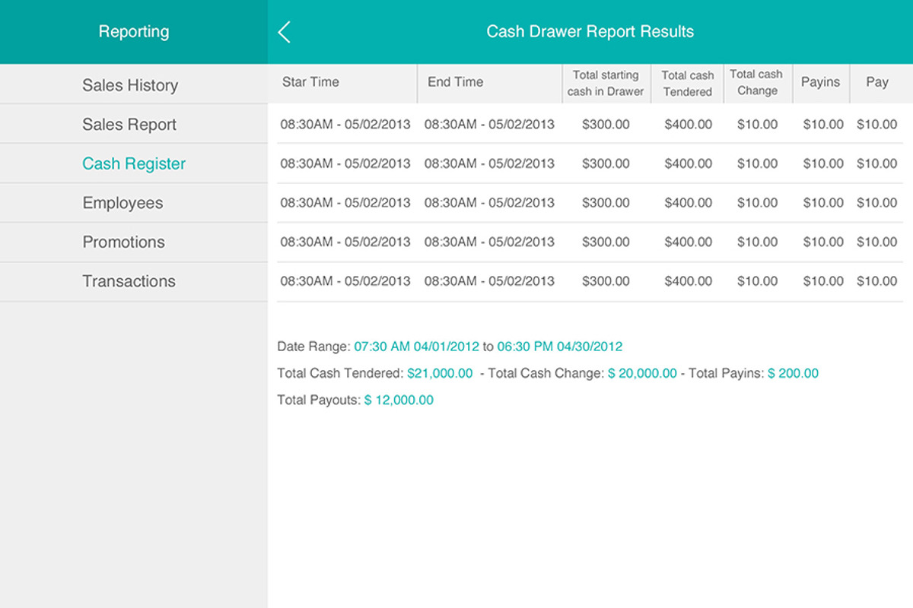
Task: Click the Total cash Tendered column header
Action: point(688,83)
